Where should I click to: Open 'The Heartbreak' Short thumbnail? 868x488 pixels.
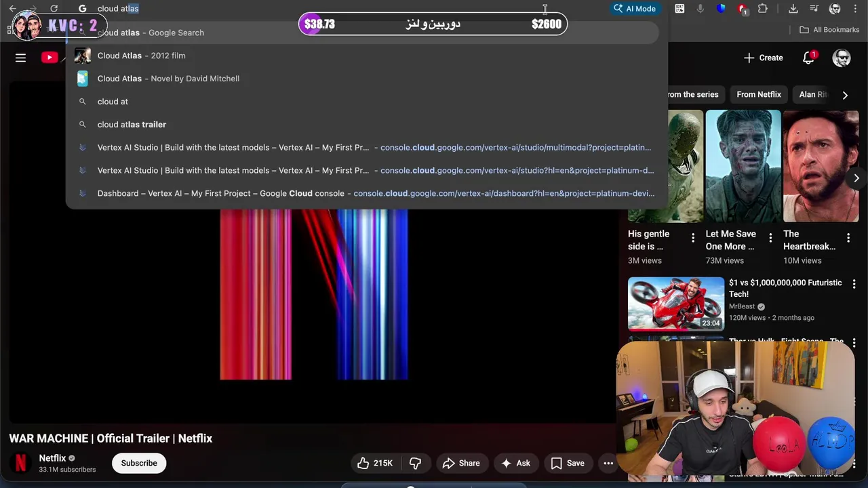click(x=821, y=166)
